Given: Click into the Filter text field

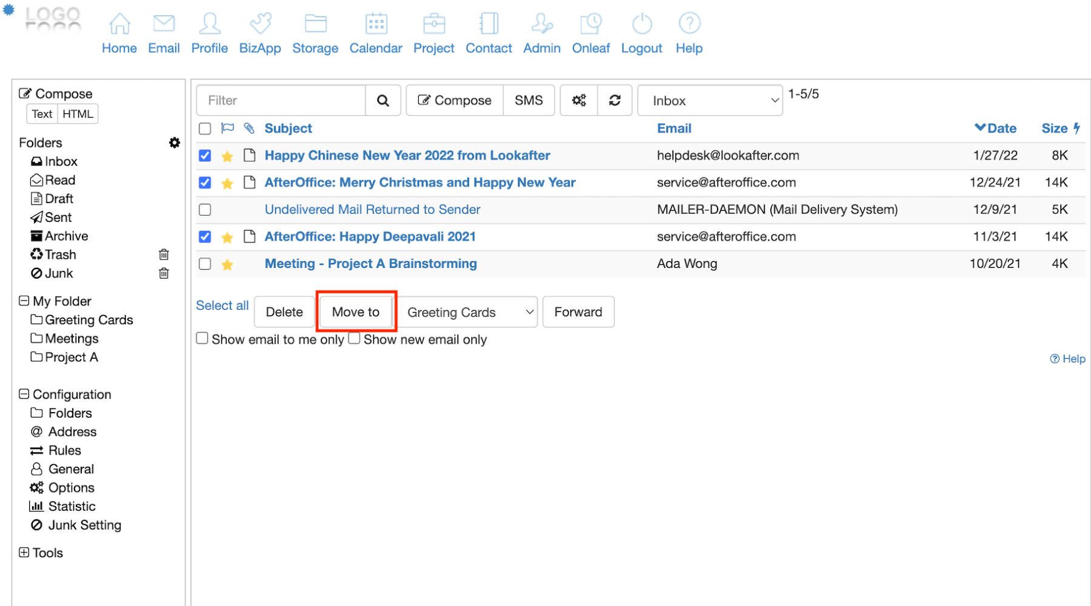Looking at the screenshot, I should pos(281,101).
